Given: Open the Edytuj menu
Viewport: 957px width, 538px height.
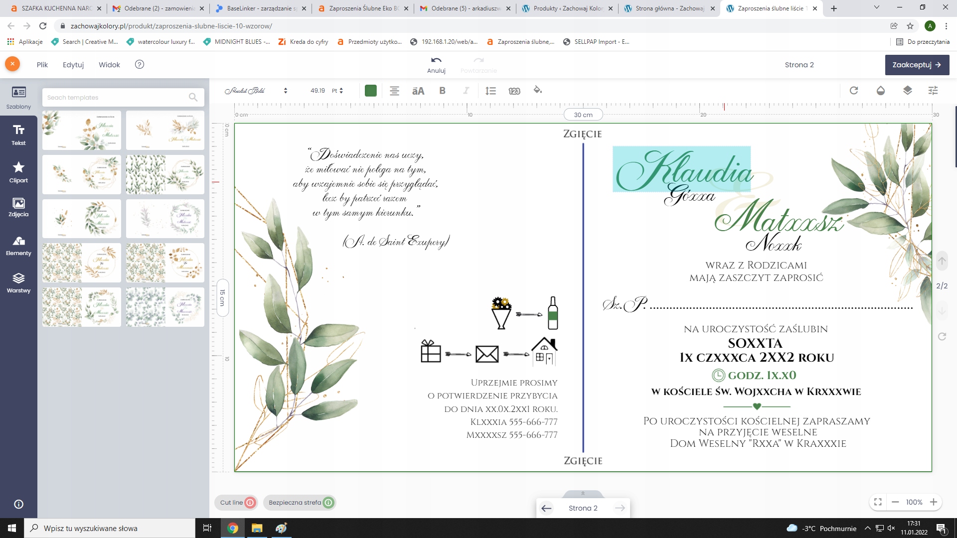Looking at the screenshot, I should point(73,65).
